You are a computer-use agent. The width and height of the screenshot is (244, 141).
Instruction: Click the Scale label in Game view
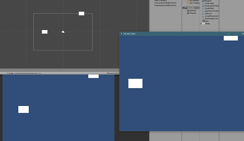pos(11,73)
